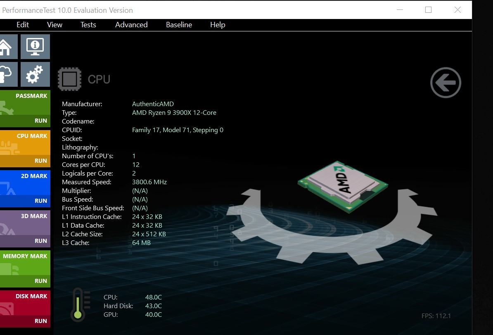The height and width of the screenshot is (335, 493).
Task: Open the CPU Mark tile
Action: [x=25, y=143]
